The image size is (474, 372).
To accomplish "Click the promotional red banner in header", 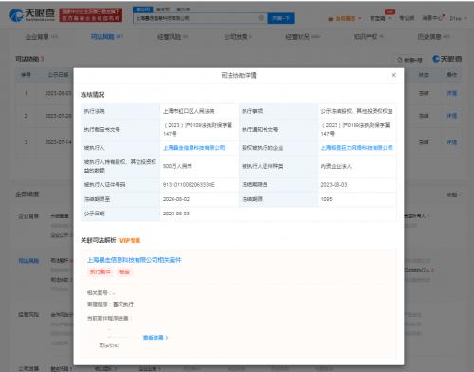I will tap(91, 15).
